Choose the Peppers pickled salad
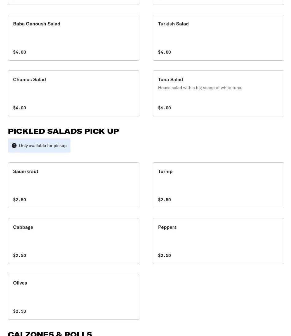This screenshot has width=291, height=336. (218, 241)
